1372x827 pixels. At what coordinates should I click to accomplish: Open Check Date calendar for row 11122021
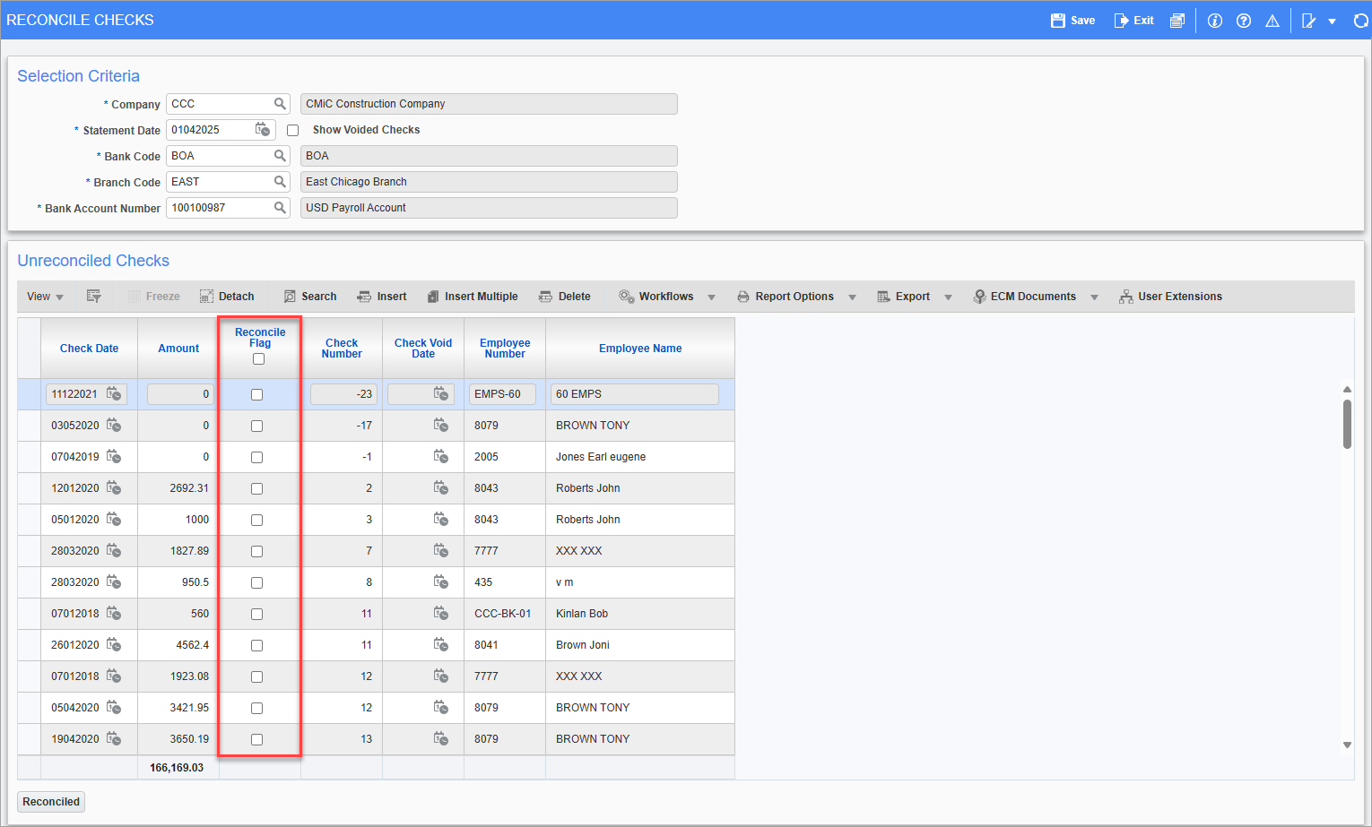114,394
